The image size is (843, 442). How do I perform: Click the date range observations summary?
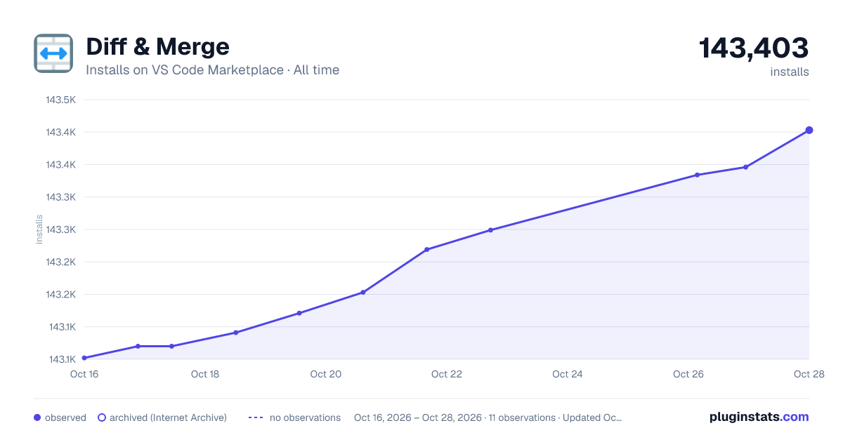[488, 417]
